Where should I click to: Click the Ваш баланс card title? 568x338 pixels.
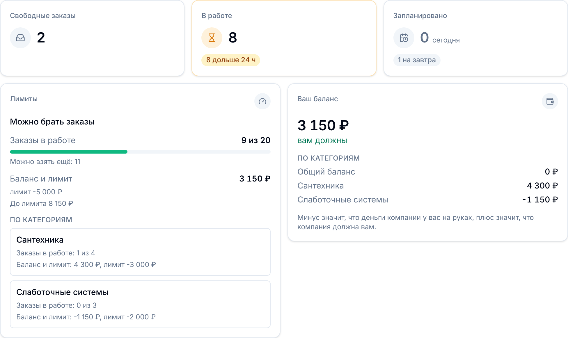317,99
